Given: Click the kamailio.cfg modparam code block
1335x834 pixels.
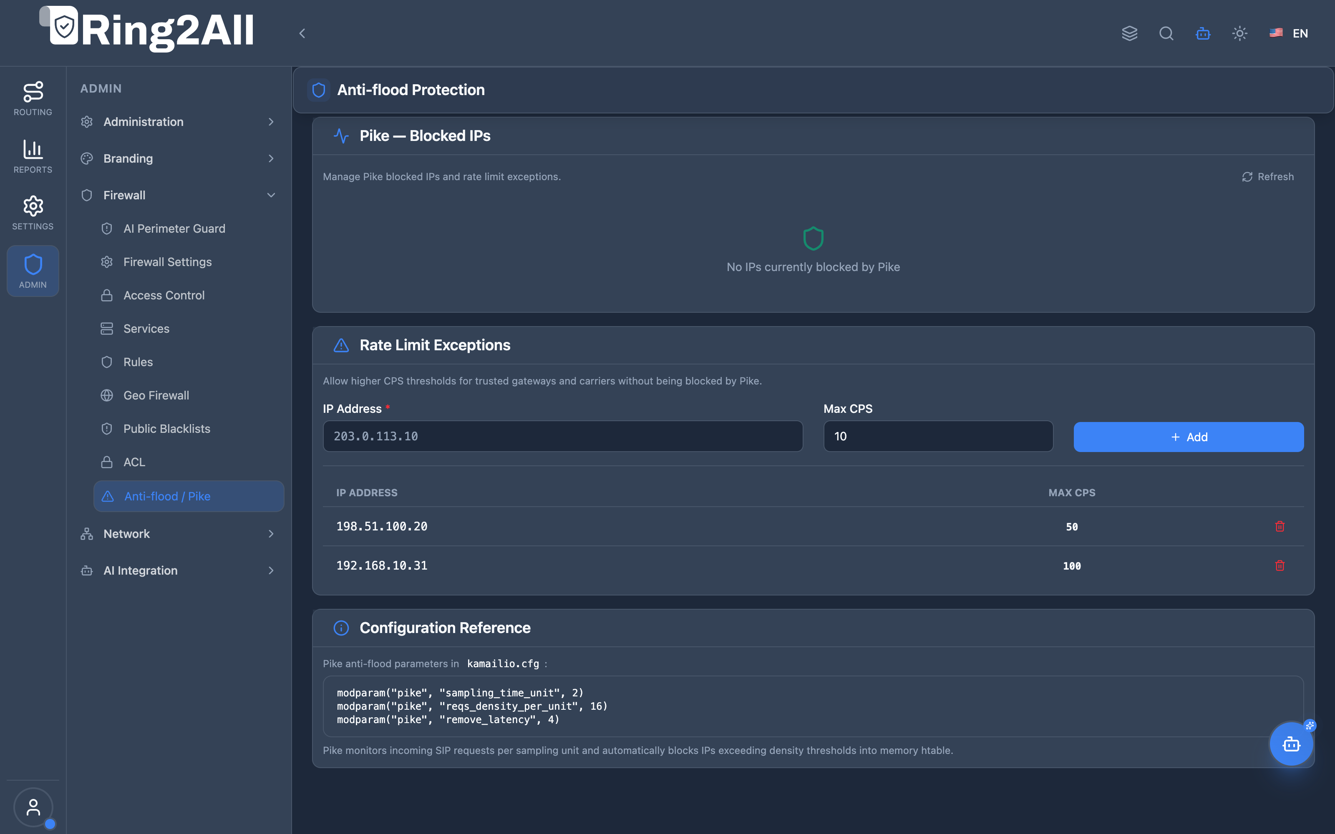Looking at the screenshot, I should pos(813,706).
